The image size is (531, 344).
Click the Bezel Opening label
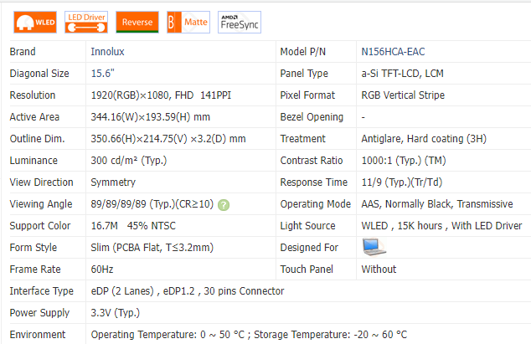coord(312,117)
